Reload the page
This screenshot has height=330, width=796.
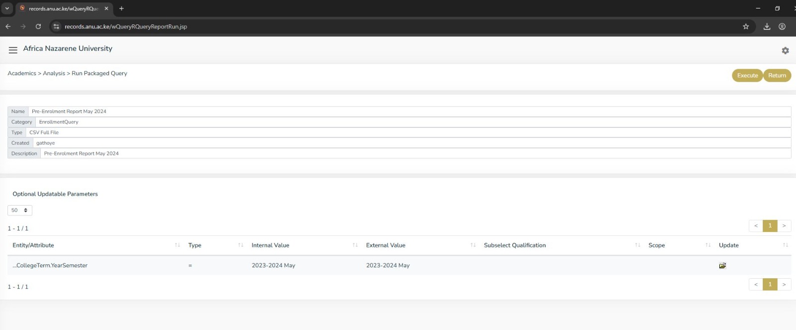click(38, 26)
